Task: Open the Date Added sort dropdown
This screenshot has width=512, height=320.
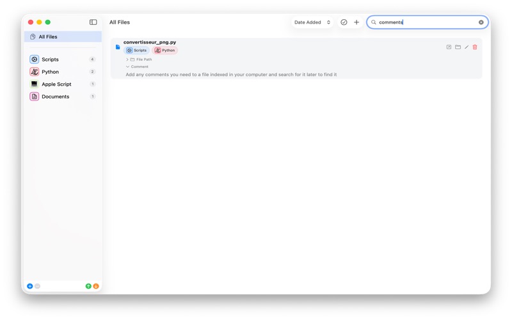Action: 312,22
